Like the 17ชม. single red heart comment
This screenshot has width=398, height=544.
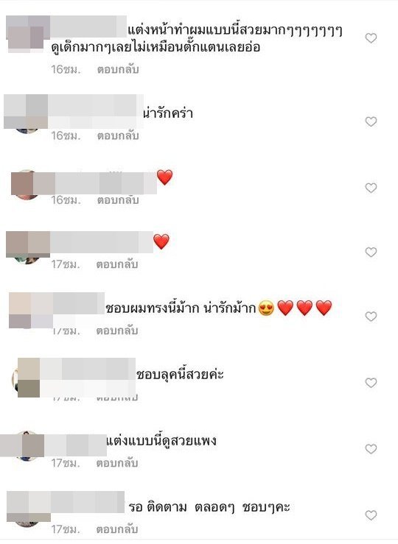point(371,252)
